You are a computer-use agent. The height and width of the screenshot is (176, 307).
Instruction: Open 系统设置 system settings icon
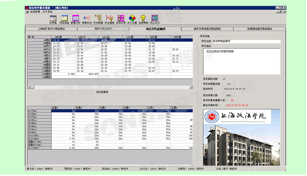pyautogui.click(x=121, y=19)
